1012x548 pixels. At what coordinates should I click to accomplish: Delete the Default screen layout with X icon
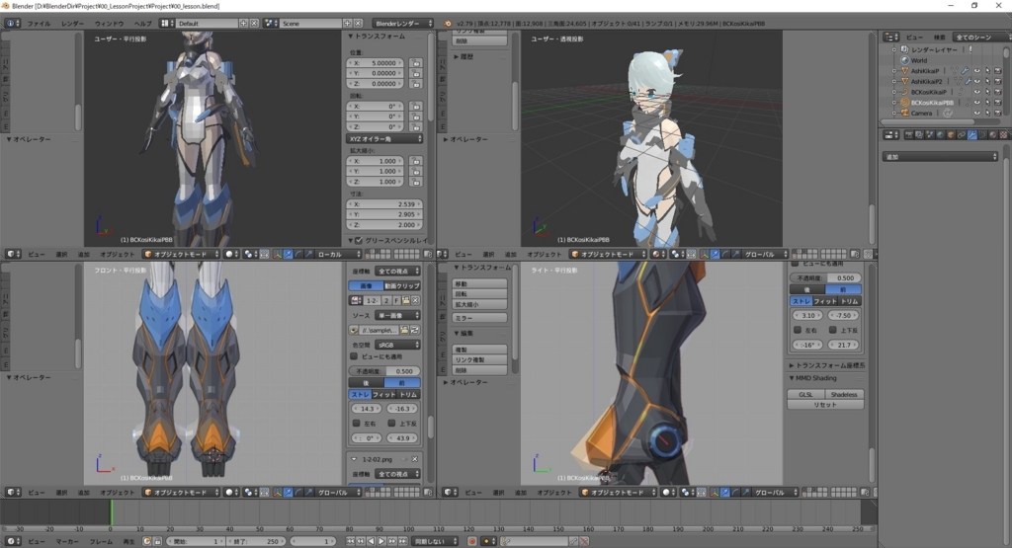(254, 24)
